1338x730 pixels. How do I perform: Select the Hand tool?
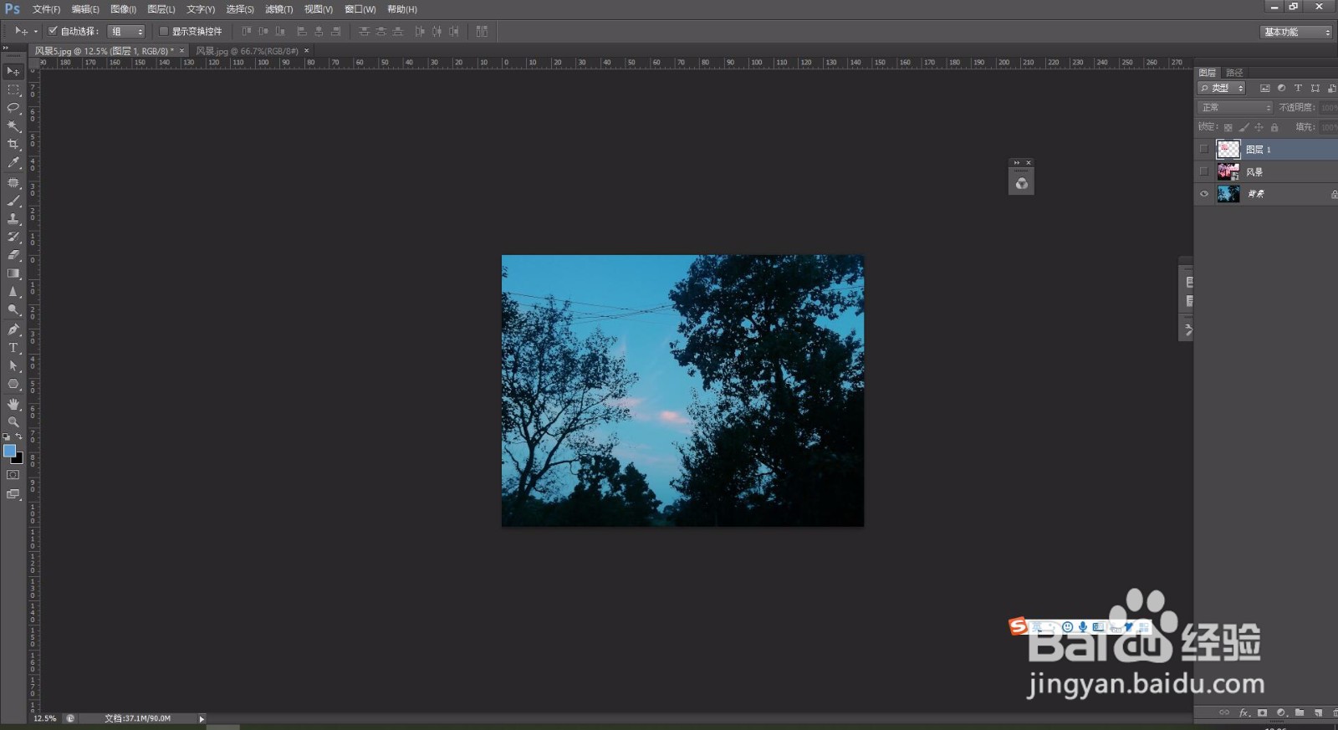coord(13,404)
